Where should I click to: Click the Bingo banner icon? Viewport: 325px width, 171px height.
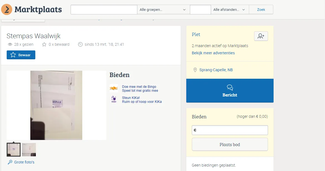click(x=114, y=88)
